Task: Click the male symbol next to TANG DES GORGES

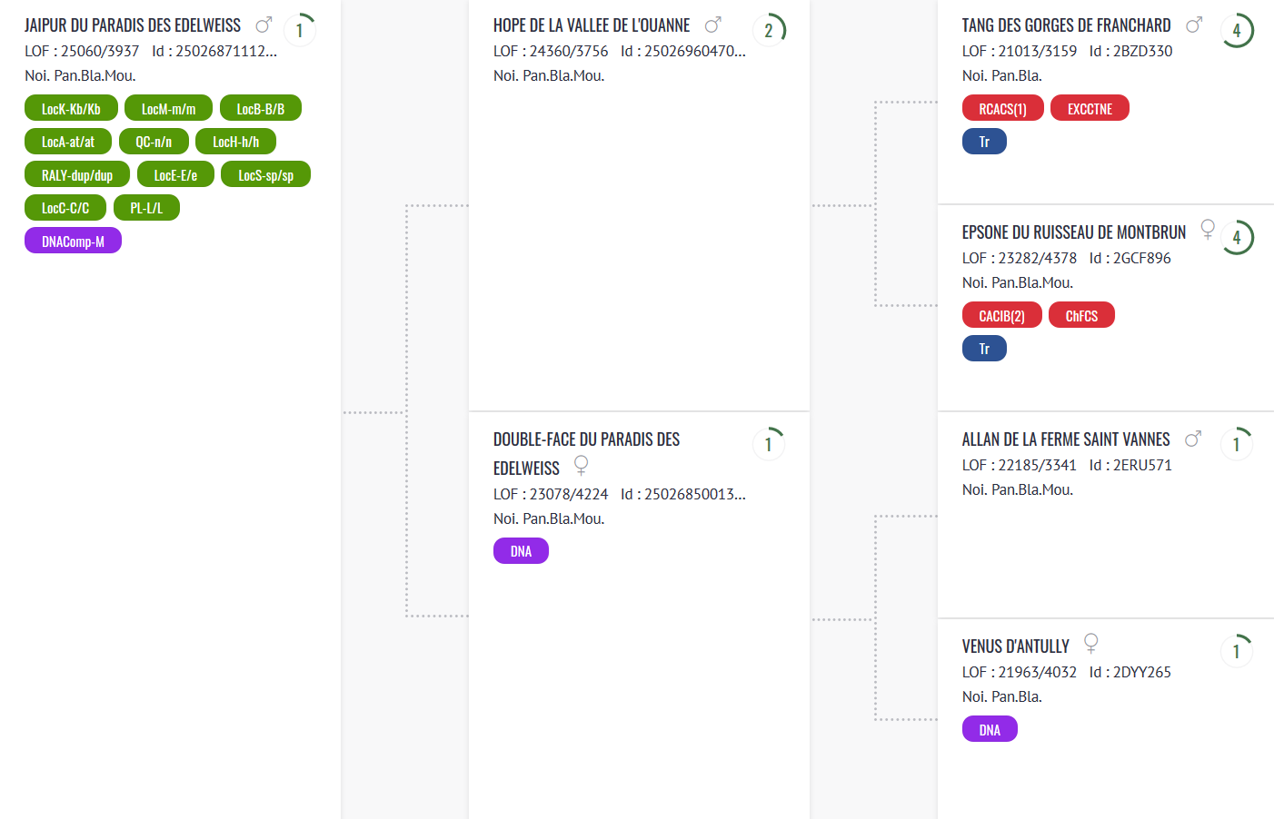Action: (1194, 25)
